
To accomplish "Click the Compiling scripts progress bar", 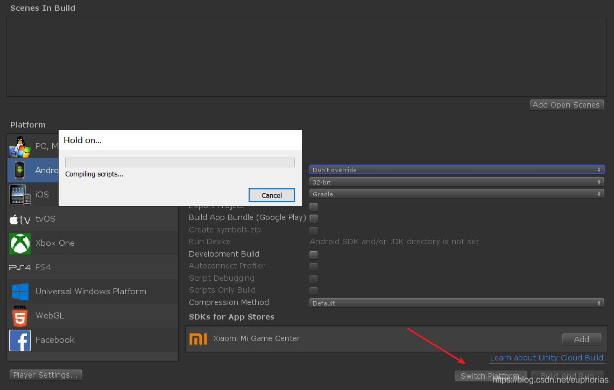I will (x=180, y=162).
